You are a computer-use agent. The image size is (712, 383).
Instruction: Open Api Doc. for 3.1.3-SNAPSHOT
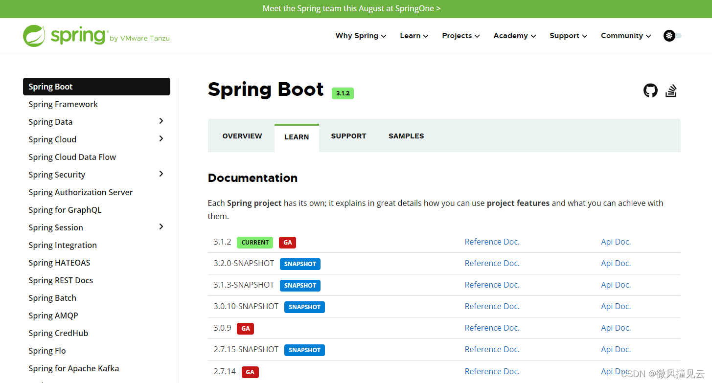[616, 285]
